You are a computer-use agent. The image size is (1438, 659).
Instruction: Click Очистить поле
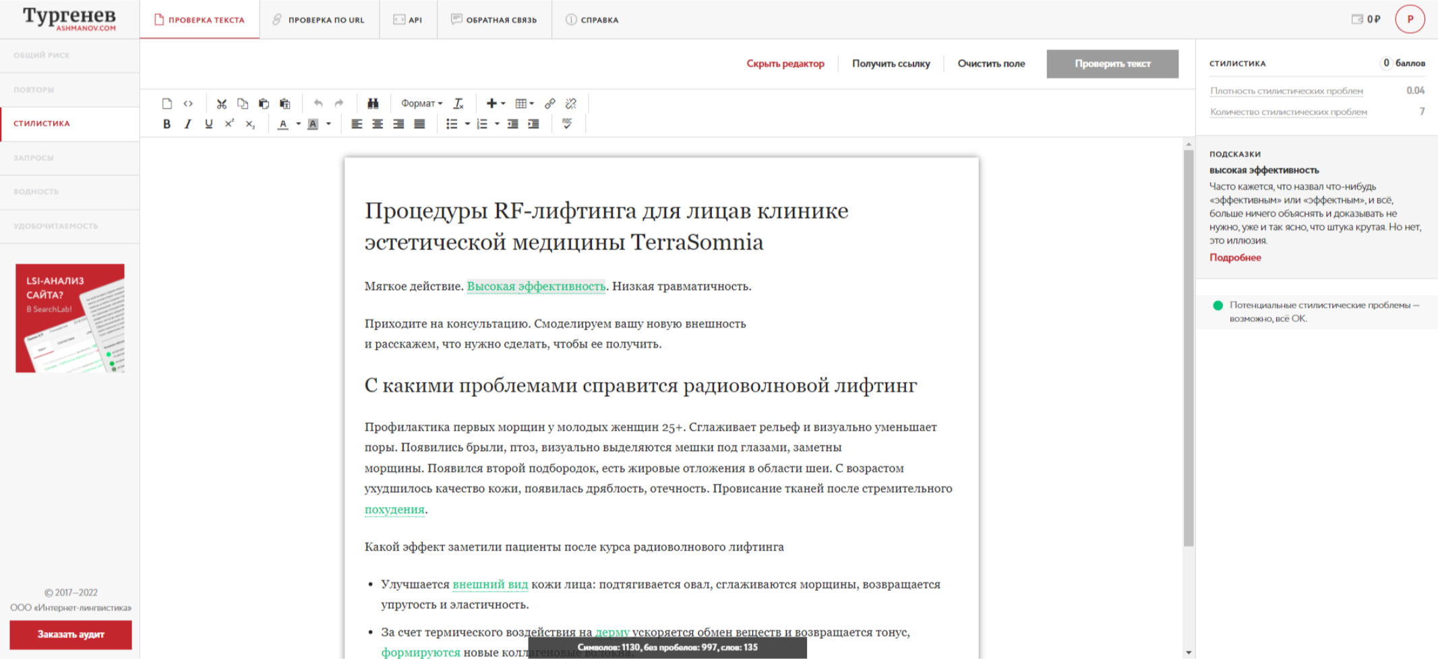point(991,63)
